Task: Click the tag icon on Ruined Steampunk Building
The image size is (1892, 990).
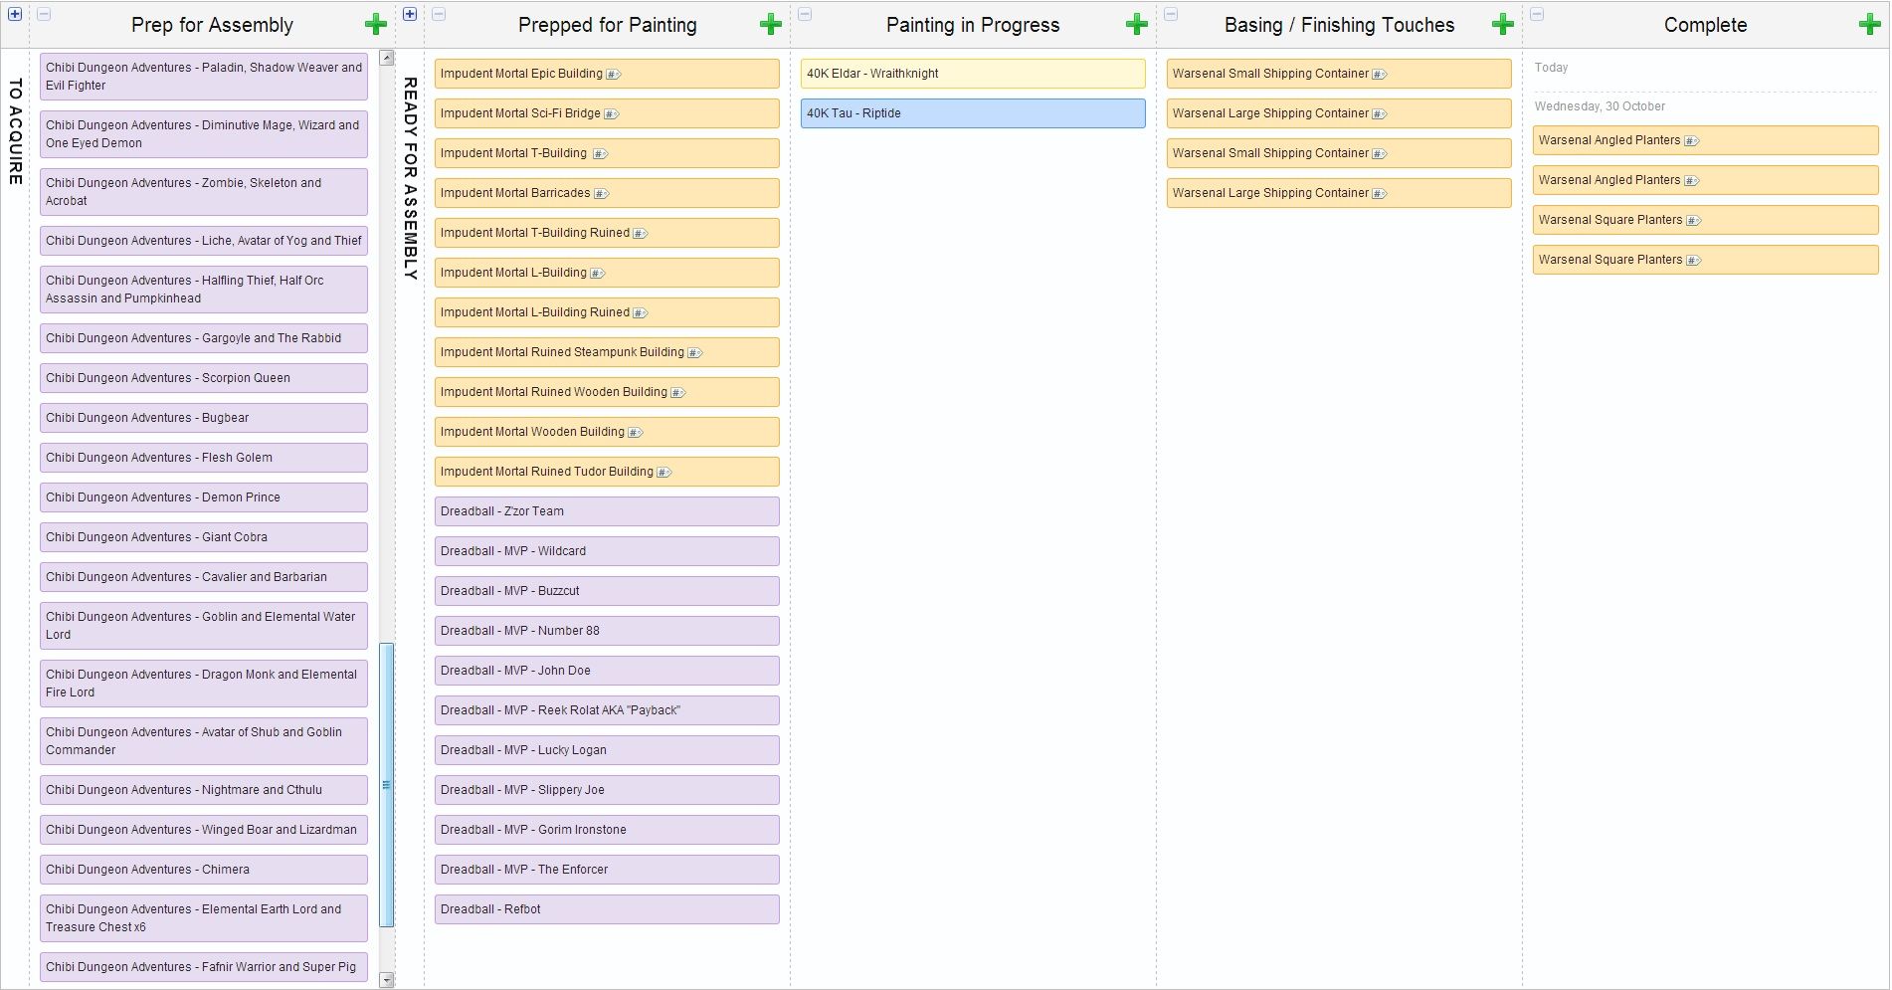Action: (x=695, y=353)
